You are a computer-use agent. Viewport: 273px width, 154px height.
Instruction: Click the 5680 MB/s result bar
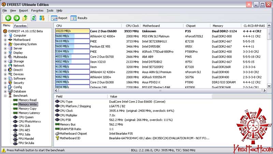pos(72,36)
